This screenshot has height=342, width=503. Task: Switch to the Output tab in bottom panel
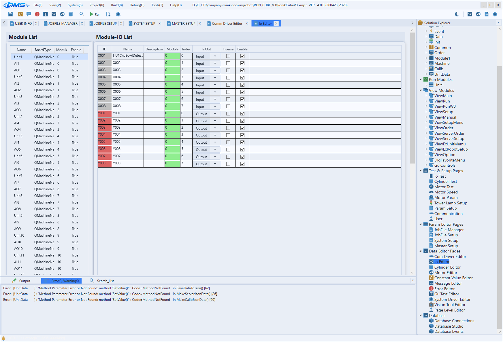coord(25,281)
